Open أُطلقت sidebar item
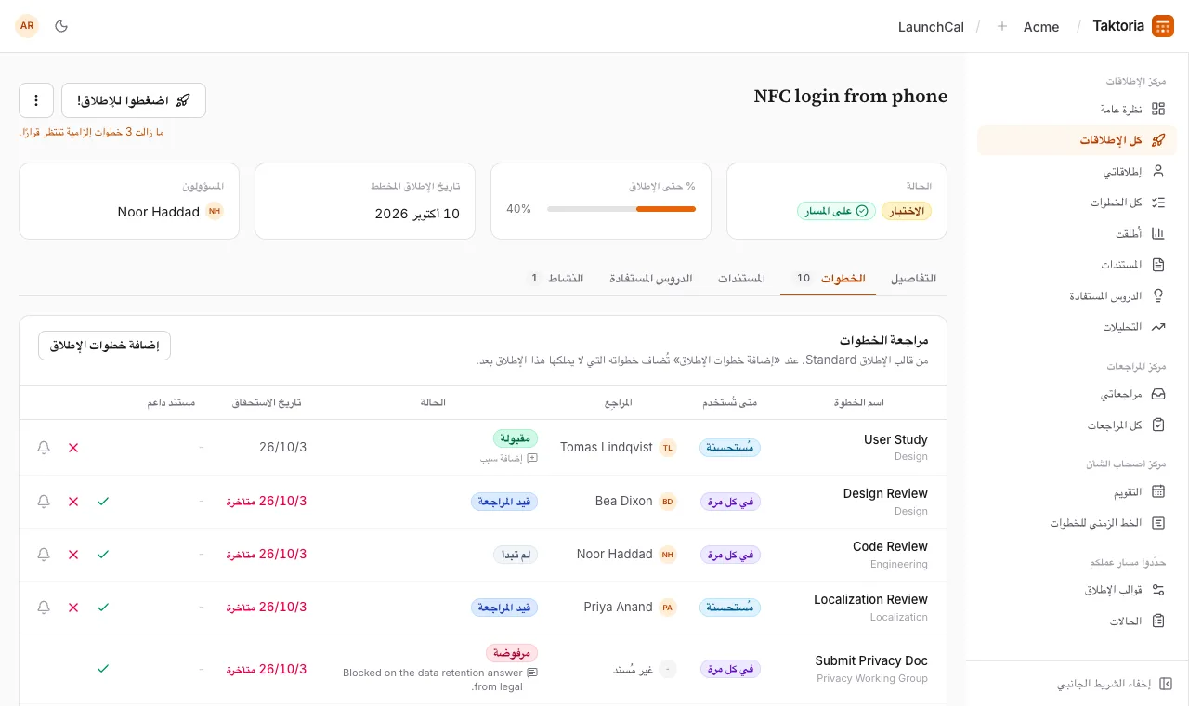Viewport: 1189px width, 706px height. click(x=1077, y=234)
